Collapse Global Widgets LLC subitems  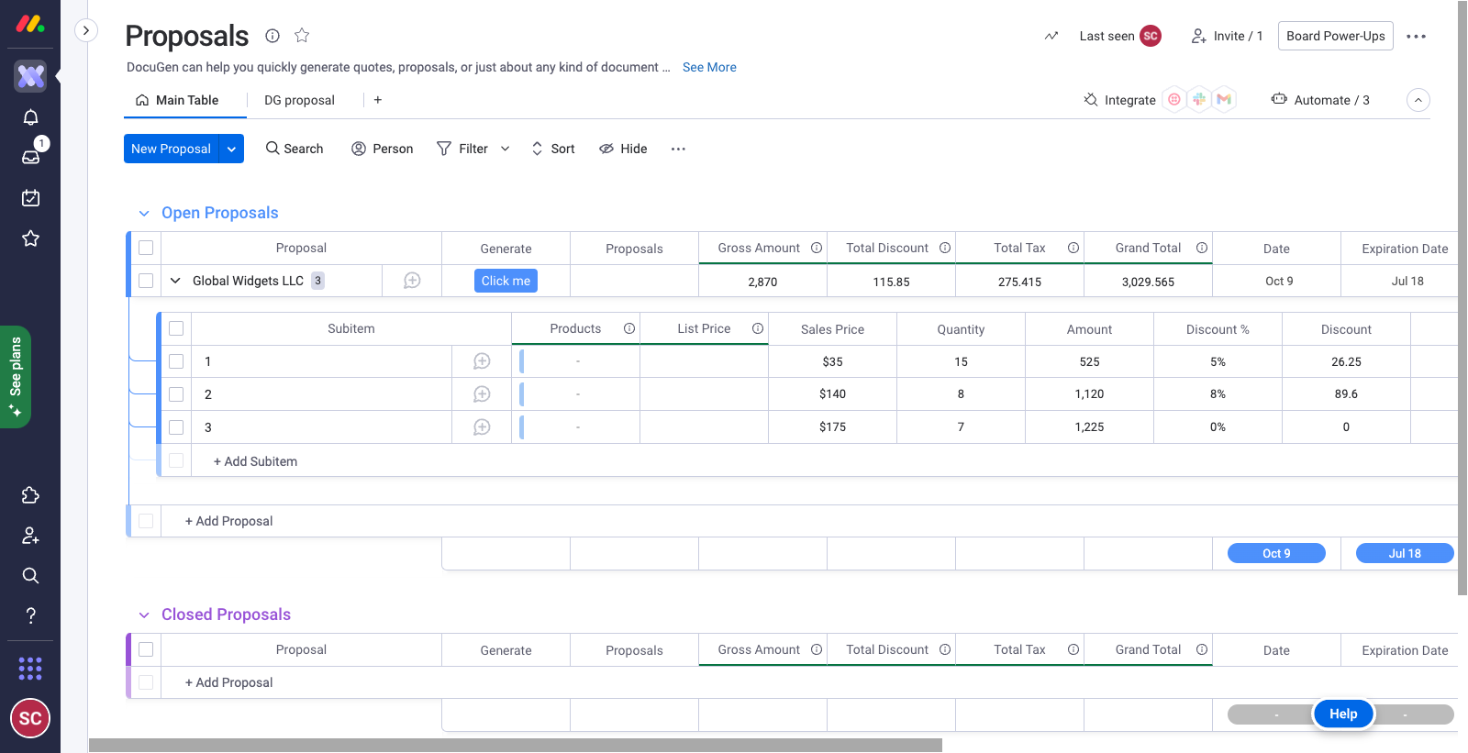(x=175, y=281)
